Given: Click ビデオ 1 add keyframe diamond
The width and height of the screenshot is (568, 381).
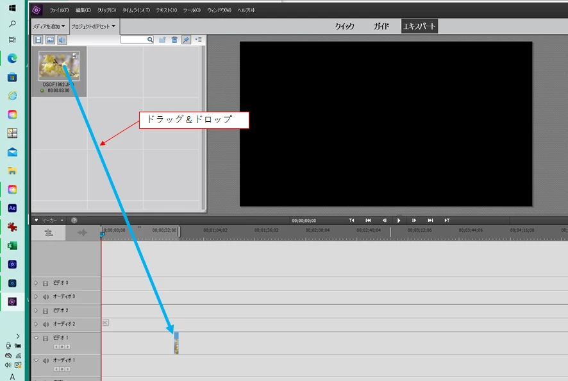Looking at the screenshot, I should 62,347.
